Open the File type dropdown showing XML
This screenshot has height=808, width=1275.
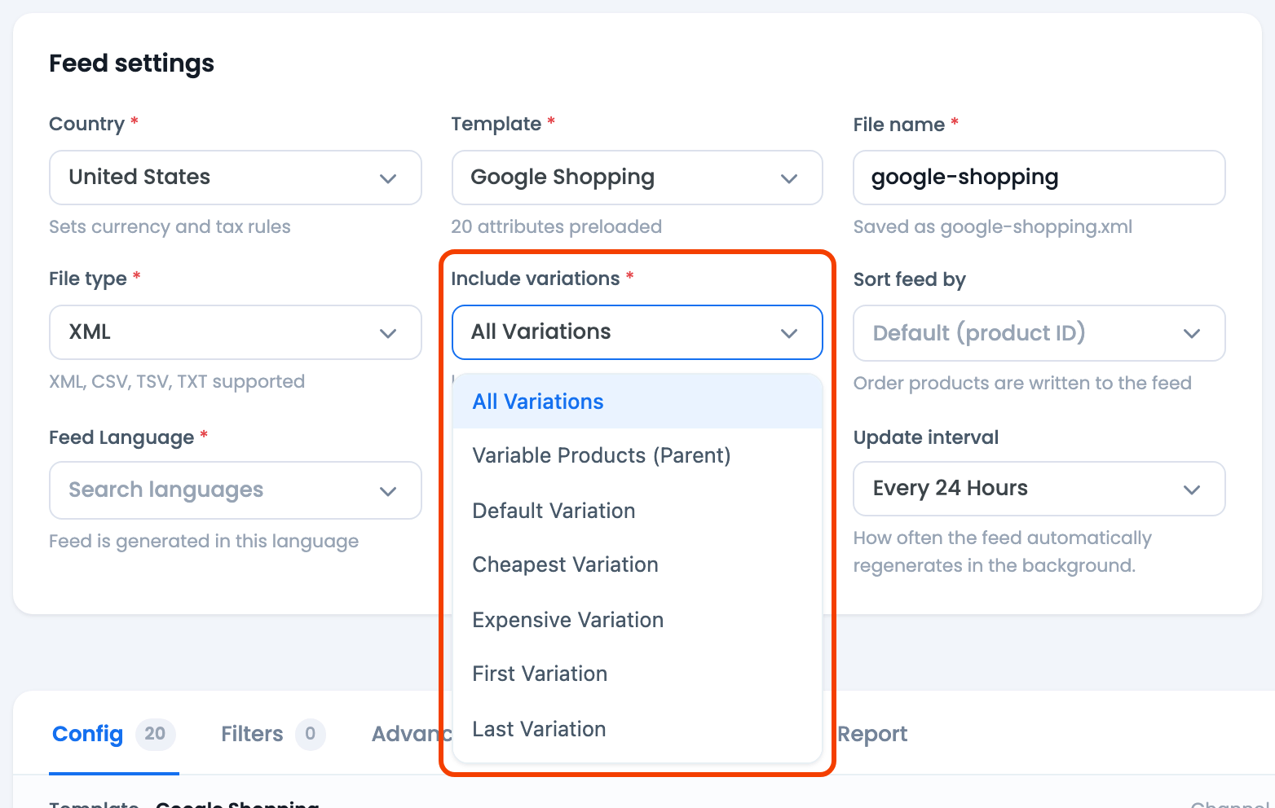click(x=236, y=332)
